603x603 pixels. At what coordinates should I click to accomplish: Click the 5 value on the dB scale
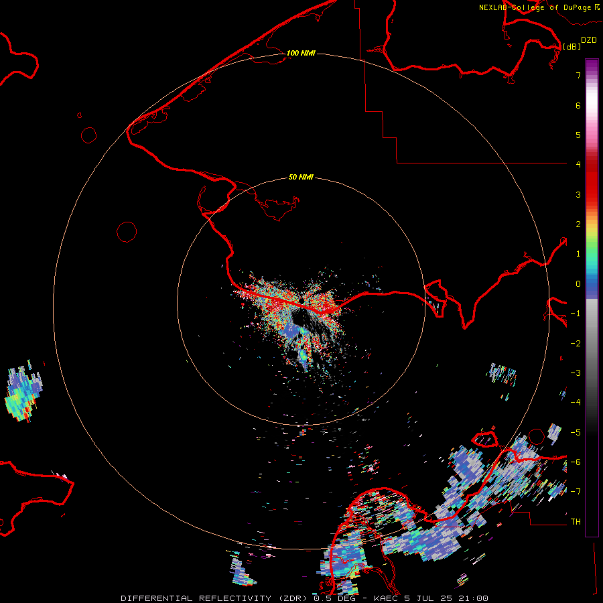pos(578,135)
